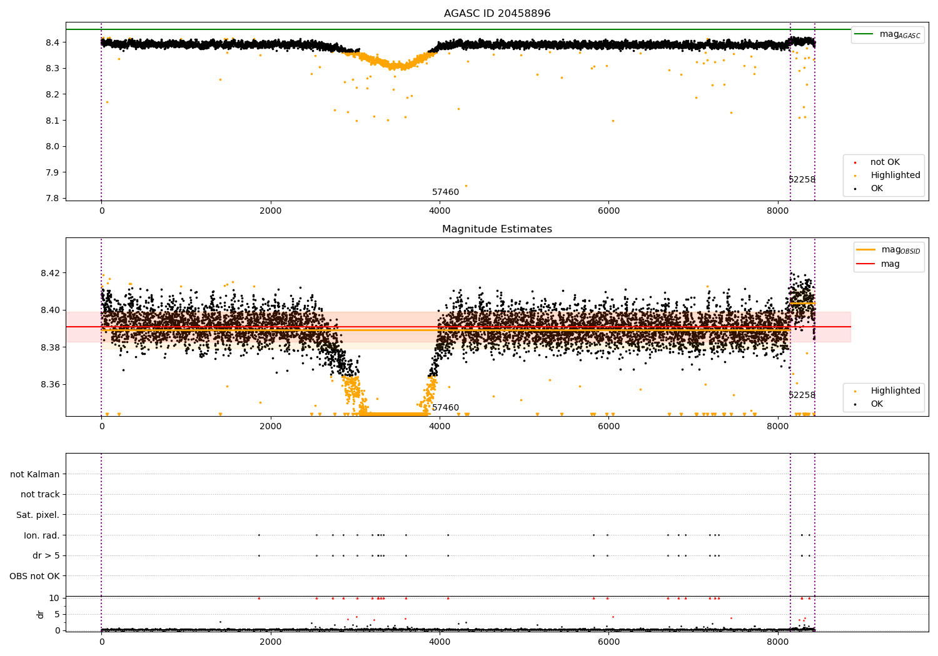Click the '10' tick on dr axis
Image resolution: width=938 pixels, height=656 pixels.
pos(54,598)
